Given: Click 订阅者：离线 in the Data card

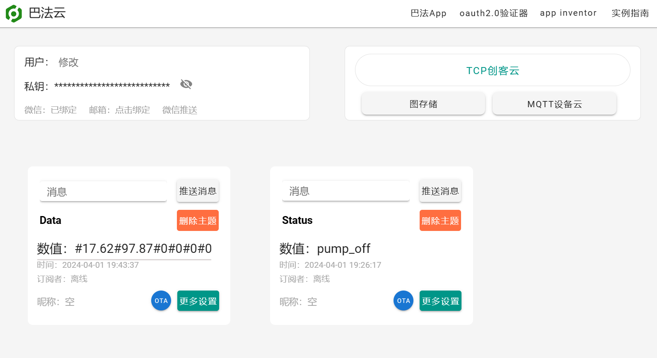Looking at the screenshot, I should click(62, 279).
